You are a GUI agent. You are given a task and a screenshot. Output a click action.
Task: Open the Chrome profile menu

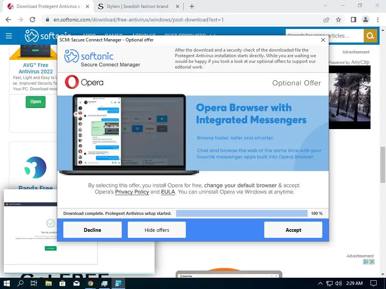pos(366,20)
